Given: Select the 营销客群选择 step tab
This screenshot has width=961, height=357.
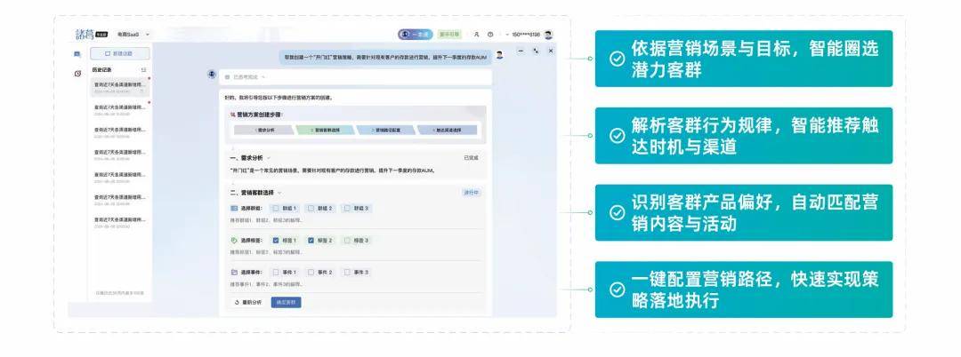Looking at the screenshot, I should (x=327, y=130).
